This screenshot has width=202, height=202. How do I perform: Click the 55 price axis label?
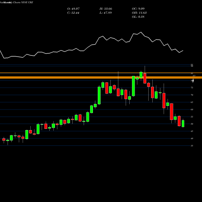[x=192, y=117]
